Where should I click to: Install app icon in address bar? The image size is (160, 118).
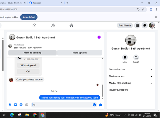[138, 10]
